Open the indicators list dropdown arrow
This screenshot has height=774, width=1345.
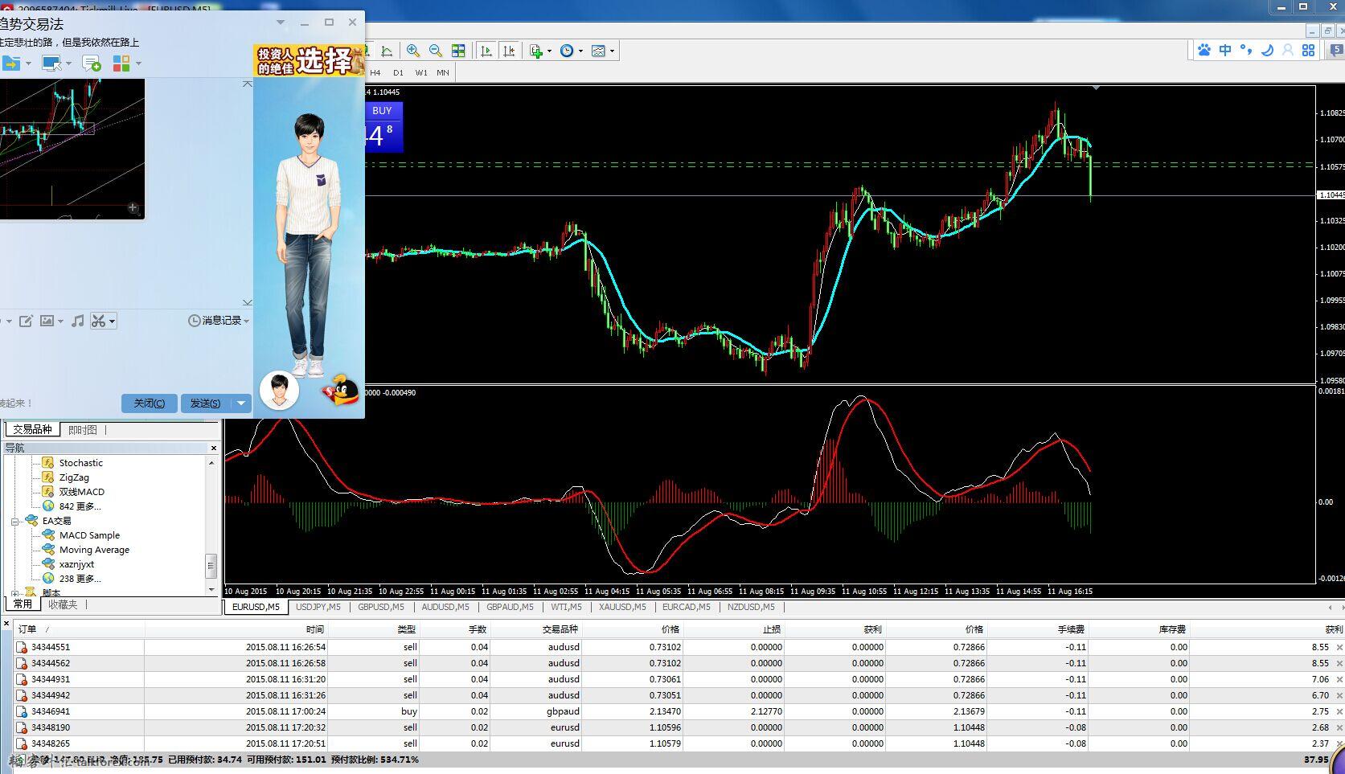point(550,51)
